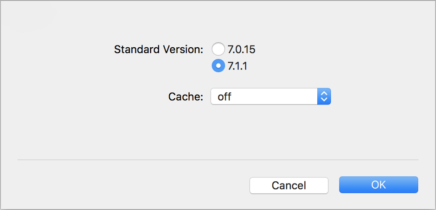Switch standard version to 7.0.15
The image size is (436, 210).
click(218, 49)
